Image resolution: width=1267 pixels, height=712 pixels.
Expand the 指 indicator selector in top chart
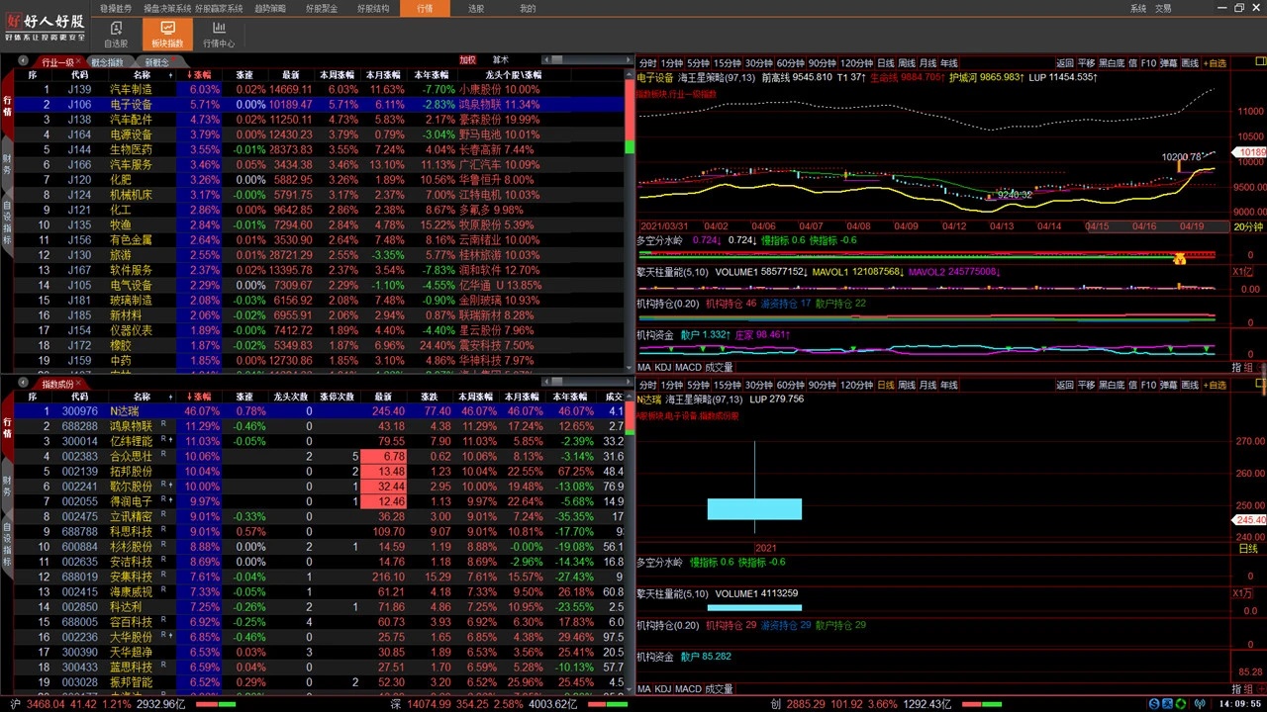1236,367
